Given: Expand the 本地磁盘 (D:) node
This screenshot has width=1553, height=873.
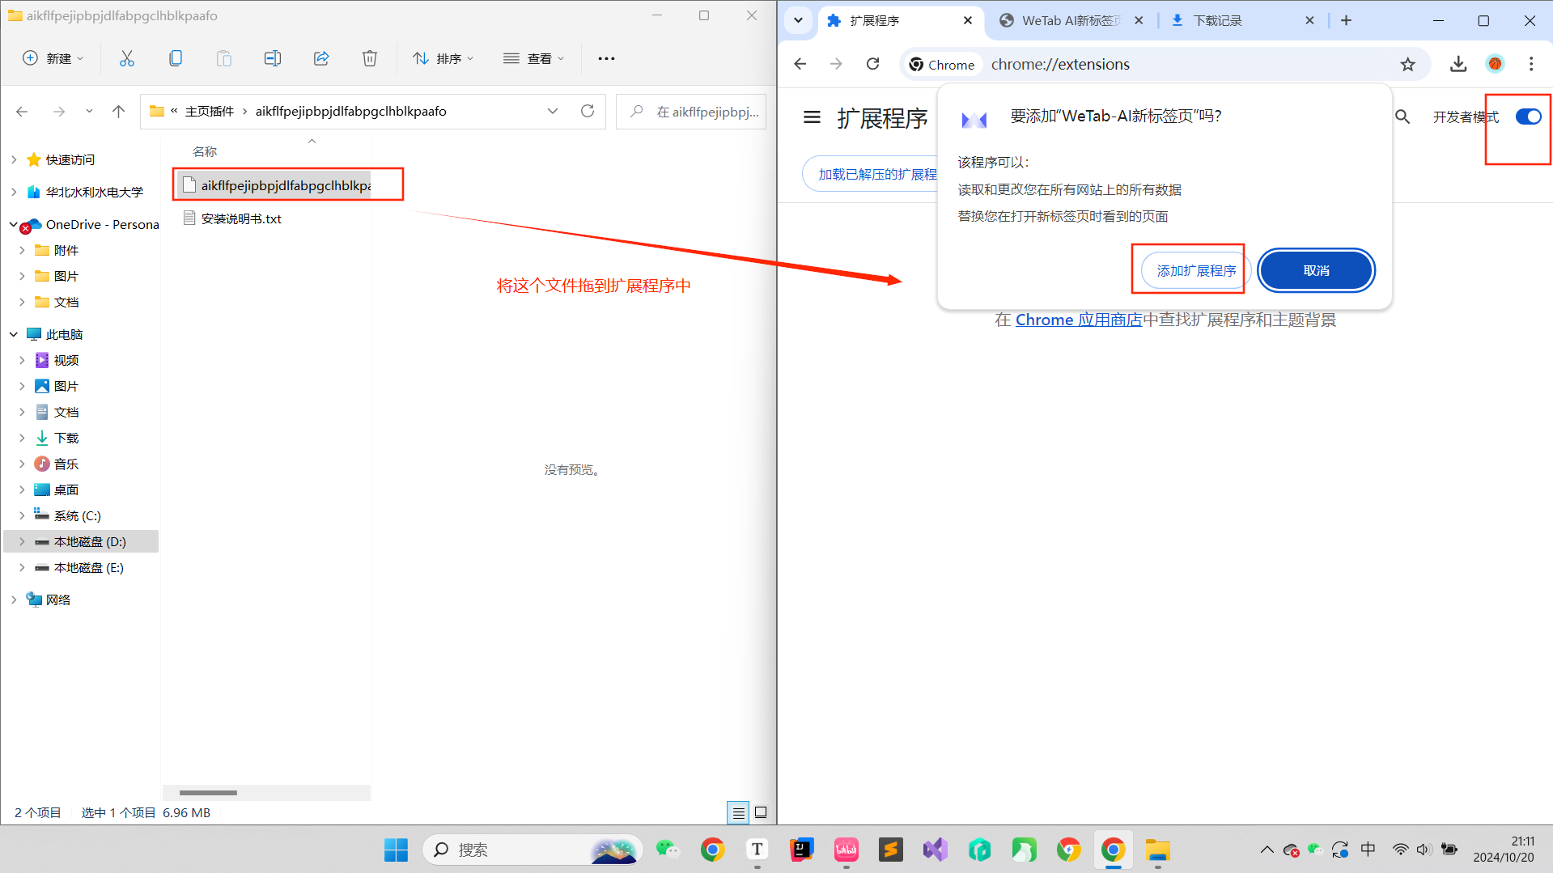Looking at the screenshot, I should tap(22, 541).
